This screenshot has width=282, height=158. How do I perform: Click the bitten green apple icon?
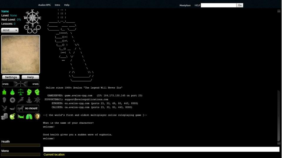click(x=12, y=117)
